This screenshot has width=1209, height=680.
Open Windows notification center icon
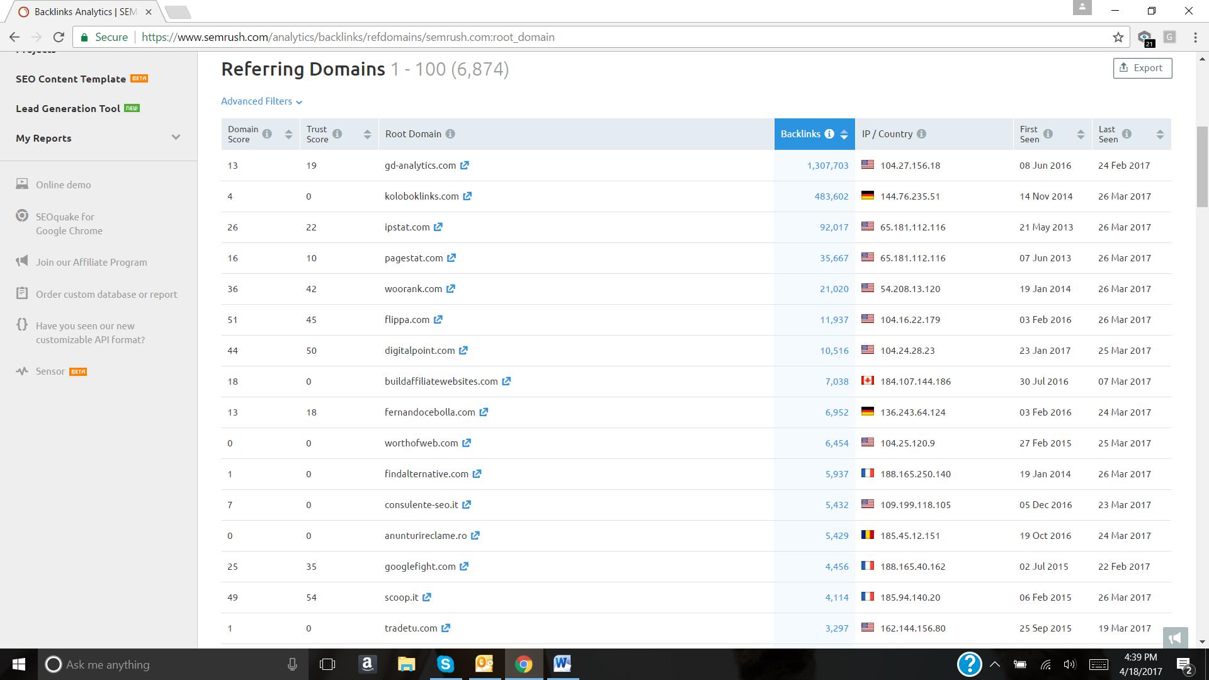(x=1184, y=664)
